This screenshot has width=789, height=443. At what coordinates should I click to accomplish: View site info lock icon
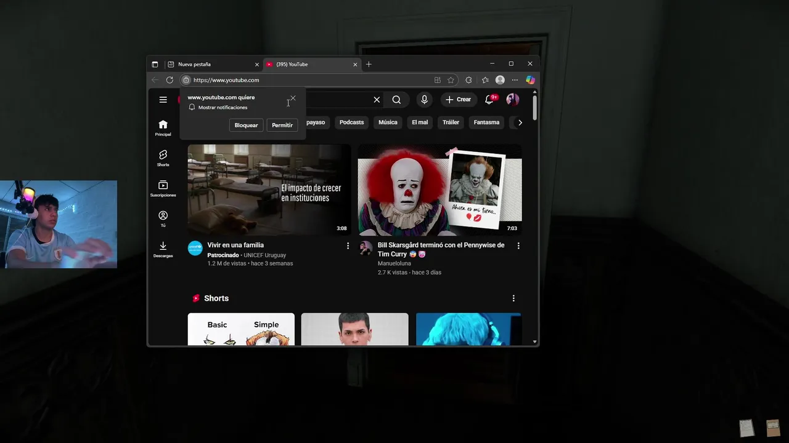click(x=186, y=80)
